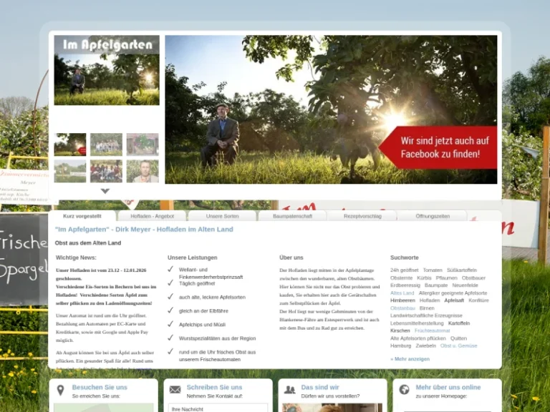Expand thumbnails with the down arrow below the gallery
550x412 pixels.
click(x=105, y=191)
